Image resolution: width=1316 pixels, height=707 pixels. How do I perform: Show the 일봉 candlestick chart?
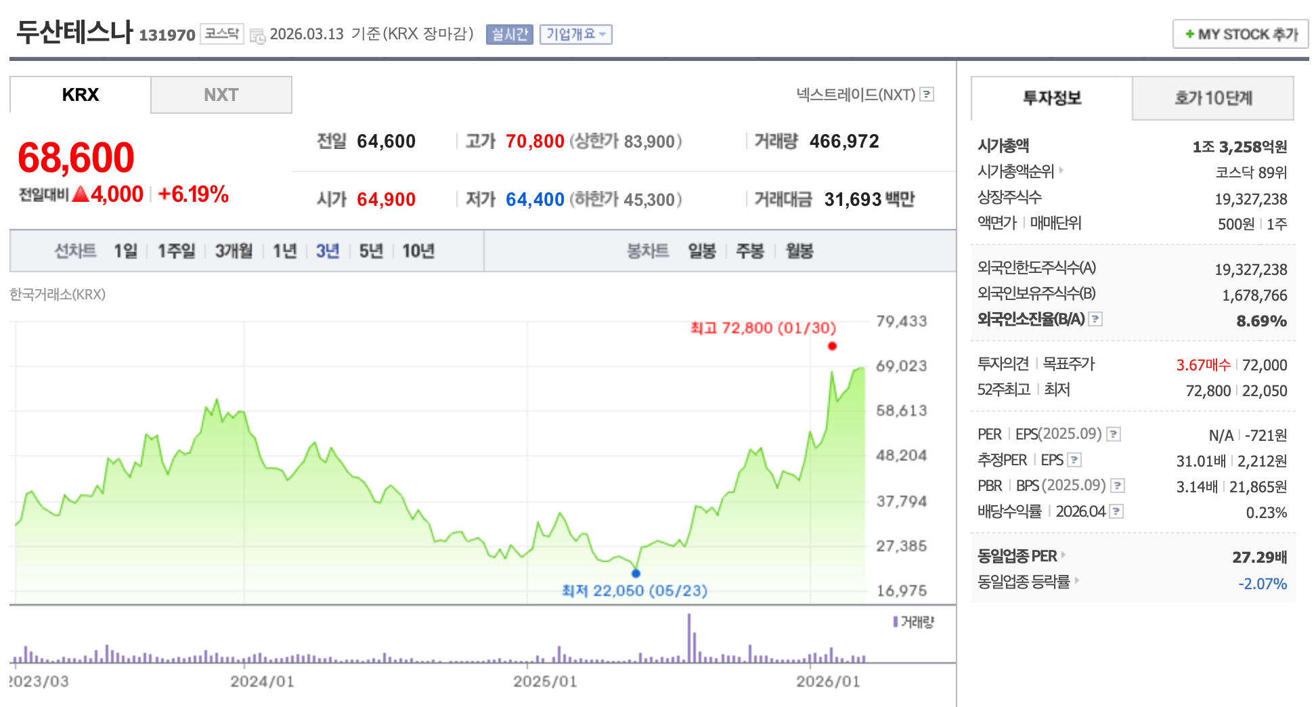(x=702, y=251)
